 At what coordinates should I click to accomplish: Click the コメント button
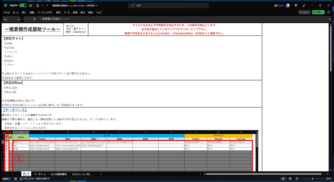click(304, 12)
